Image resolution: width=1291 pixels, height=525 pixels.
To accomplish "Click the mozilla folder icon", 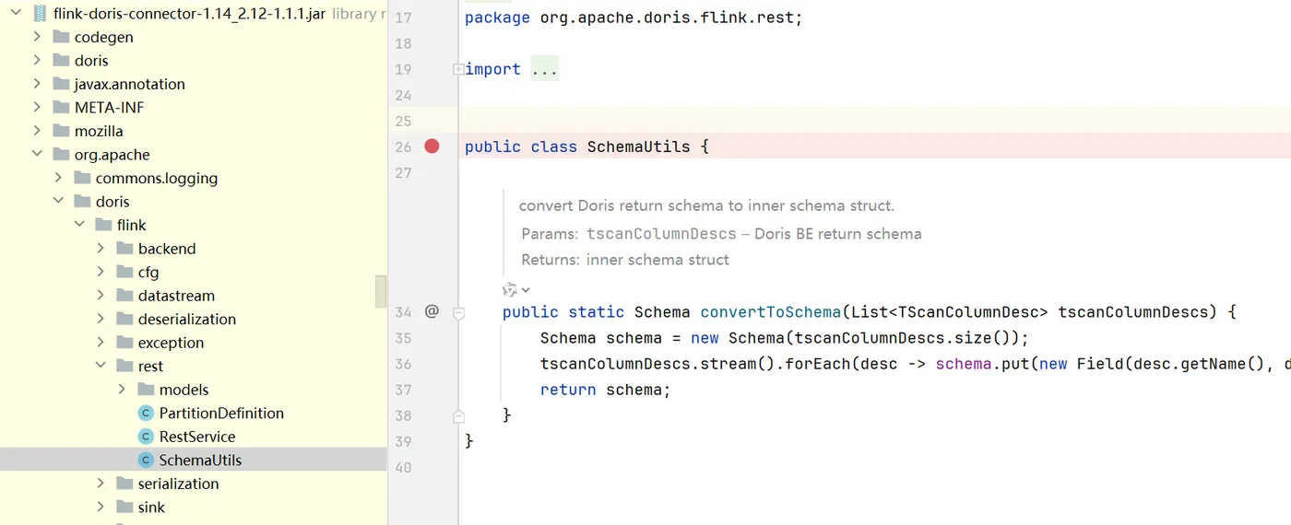I will click(x=62, y=131).
